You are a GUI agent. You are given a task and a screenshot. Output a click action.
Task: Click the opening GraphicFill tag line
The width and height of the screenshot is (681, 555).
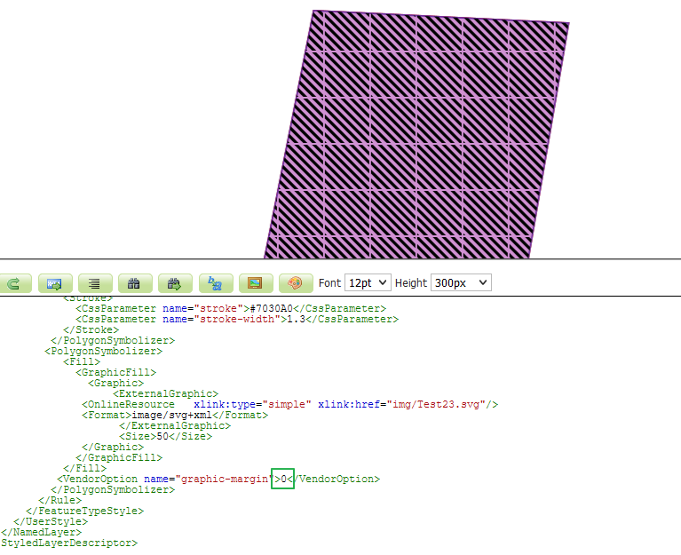click(115, 373)
